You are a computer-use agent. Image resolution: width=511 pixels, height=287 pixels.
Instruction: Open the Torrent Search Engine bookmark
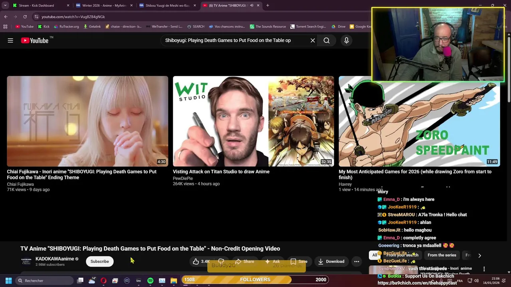pyautogui.click(x=308, y=27)
